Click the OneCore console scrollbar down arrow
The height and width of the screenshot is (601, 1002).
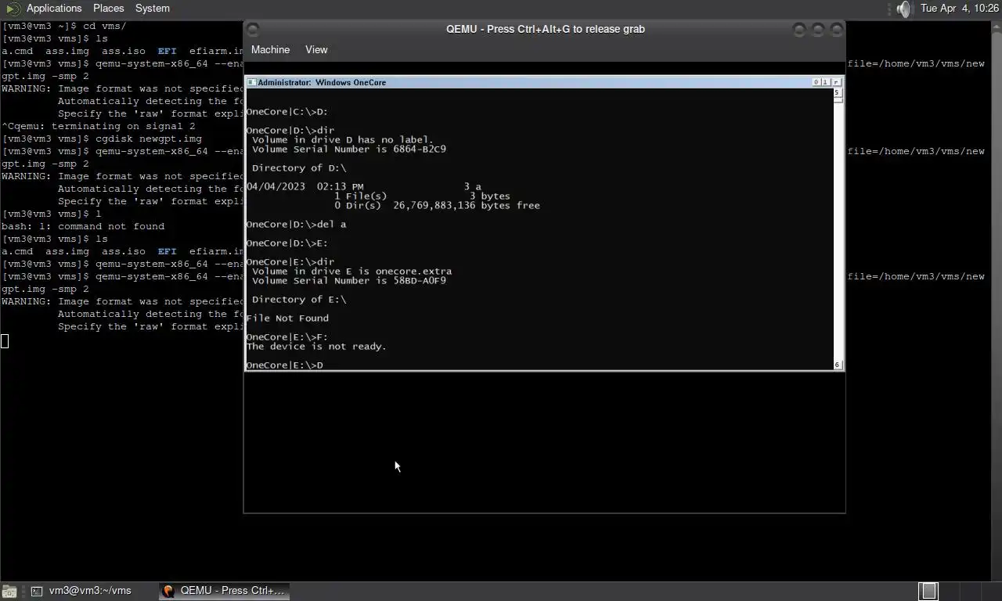click(x=837, y=365)
